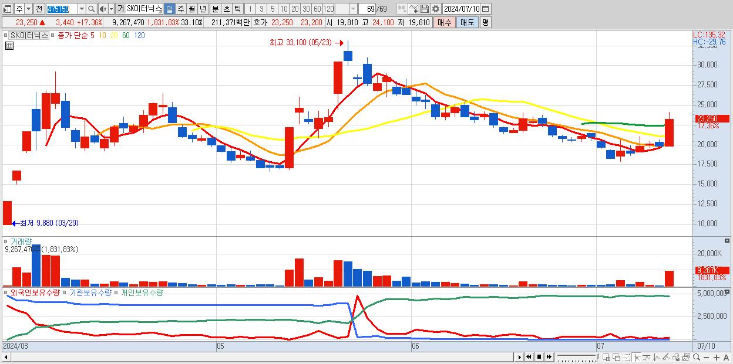Click the chart line tool icon left of save
Image resolution: width=733 pixels, height=364 pixels.
[x=413, y=9]
